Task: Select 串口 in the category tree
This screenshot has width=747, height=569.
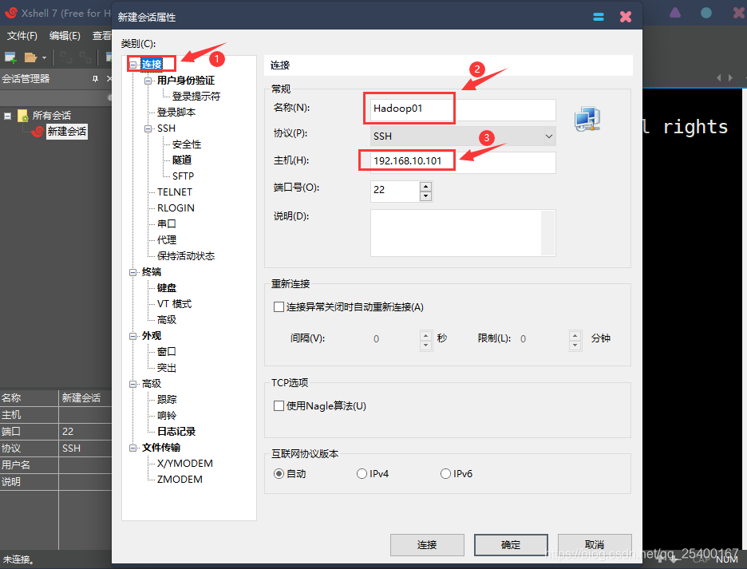Action: point(167,224)
